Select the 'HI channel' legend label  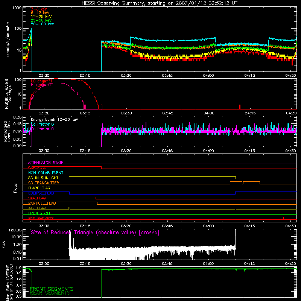41,85
